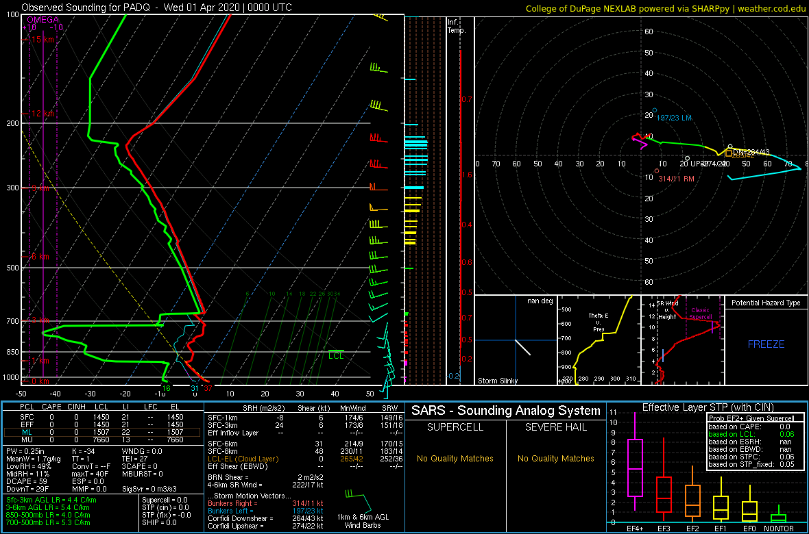The image size is (809, 534).
Task: Click the weather.cod.edu NEXLAB credit text
Action: tap(666, 8)
